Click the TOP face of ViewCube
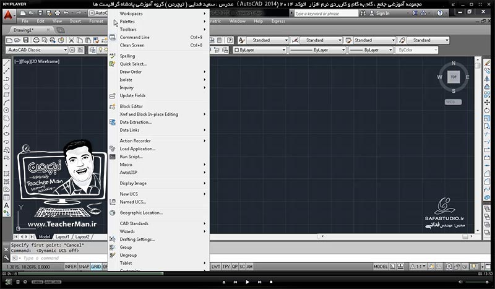The width and height of the screenshot is (495, 289). (x=454, y=77)
